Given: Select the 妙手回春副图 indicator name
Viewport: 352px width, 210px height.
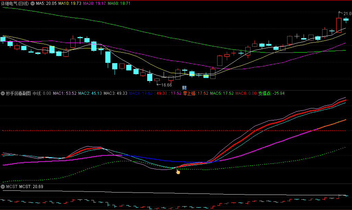Looking at the screenshot, I should [18, 93].
